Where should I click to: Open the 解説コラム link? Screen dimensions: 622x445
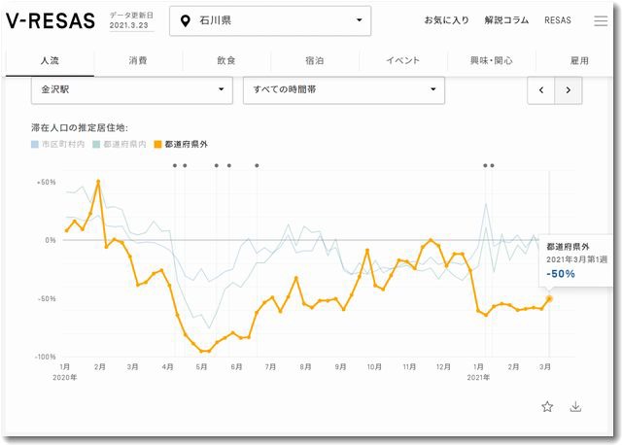[x=506, y=20]
